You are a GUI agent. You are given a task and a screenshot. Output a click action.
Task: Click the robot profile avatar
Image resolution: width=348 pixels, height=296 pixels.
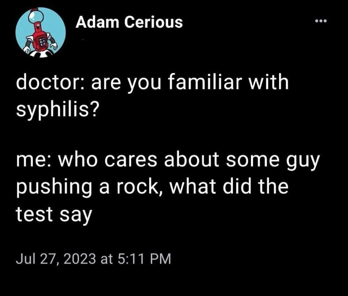40,32
